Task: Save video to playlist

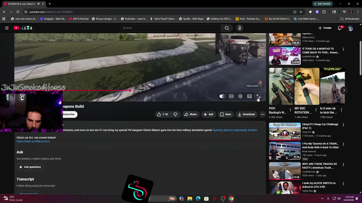Action: (225, 114)
